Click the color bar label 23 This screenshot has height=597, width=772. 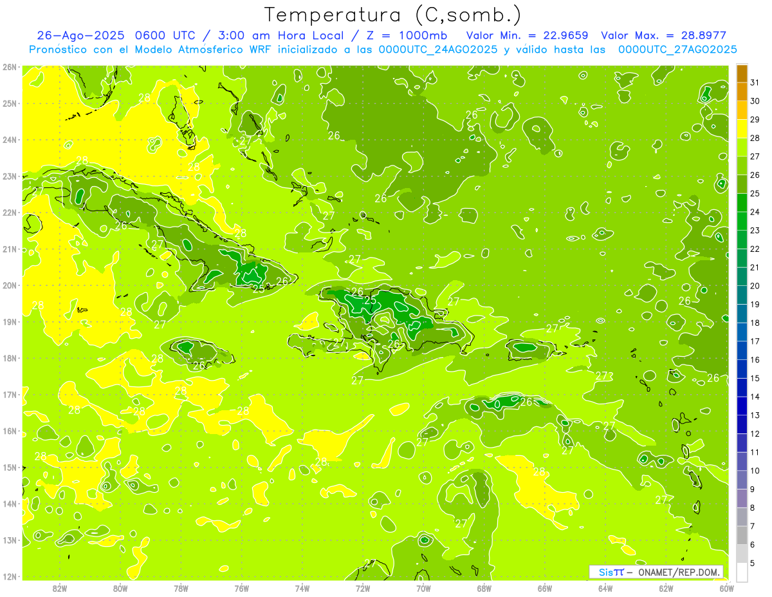point(755,231)
